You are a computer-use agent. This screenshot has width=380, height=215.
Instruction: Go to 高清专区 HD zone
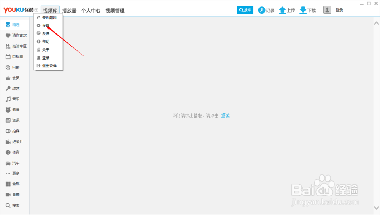pyautogui.click(x=16, y=46)
